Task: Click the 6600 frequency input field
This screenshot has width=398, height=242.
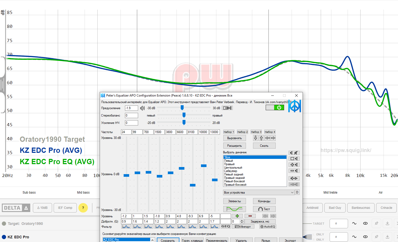Action: [181, 132]
